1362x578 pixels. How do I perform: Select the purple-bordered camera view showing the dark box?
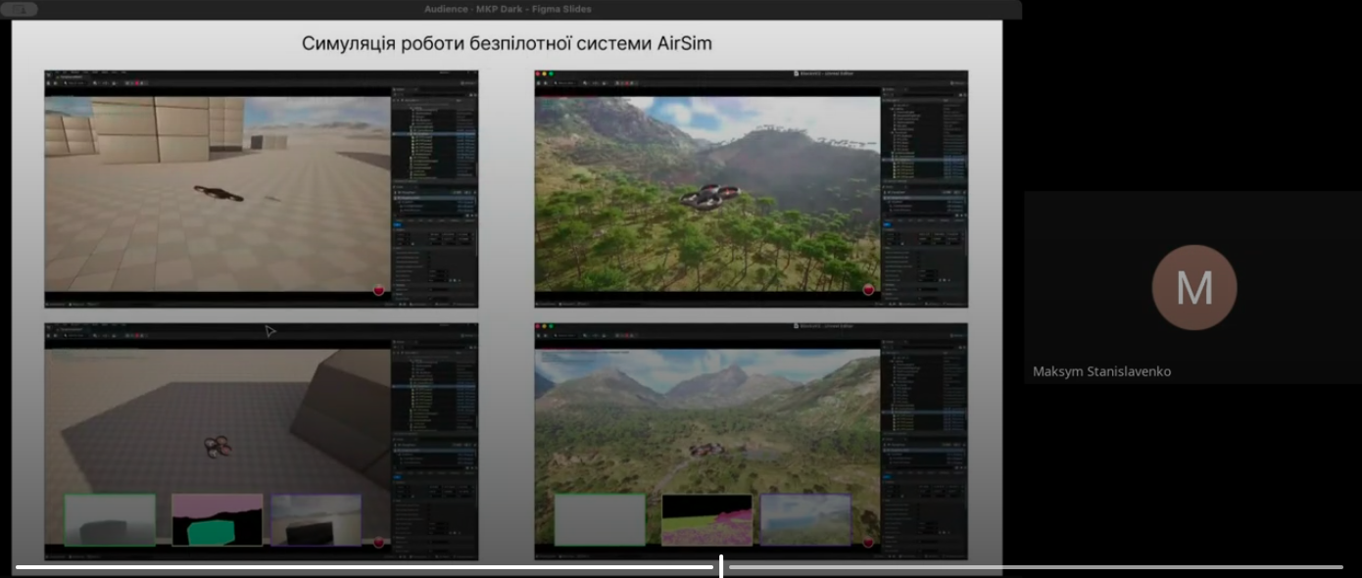point(316,519)
